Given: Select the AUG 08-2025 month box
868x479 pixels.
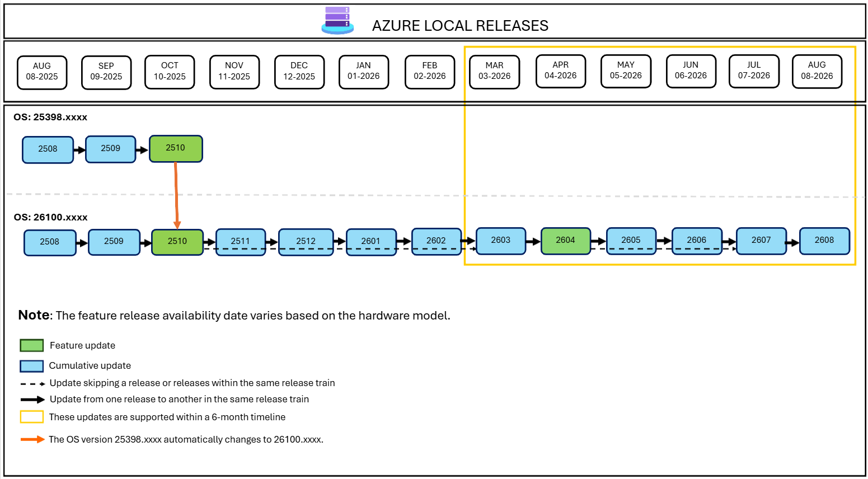Looking at the screenshot, I should 42,72.
